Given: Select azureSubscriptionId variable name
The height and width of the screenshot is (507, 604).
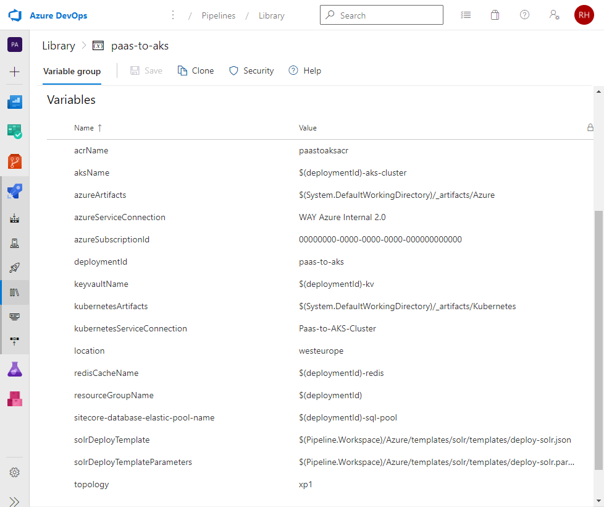Looking at the screenshot, I should pyautogui.click(x=112, y=239).
